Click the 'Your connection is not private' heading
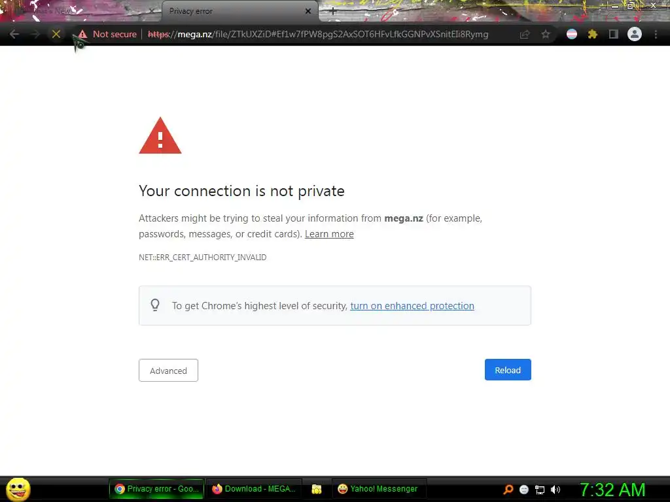 [x=241, y=191]
